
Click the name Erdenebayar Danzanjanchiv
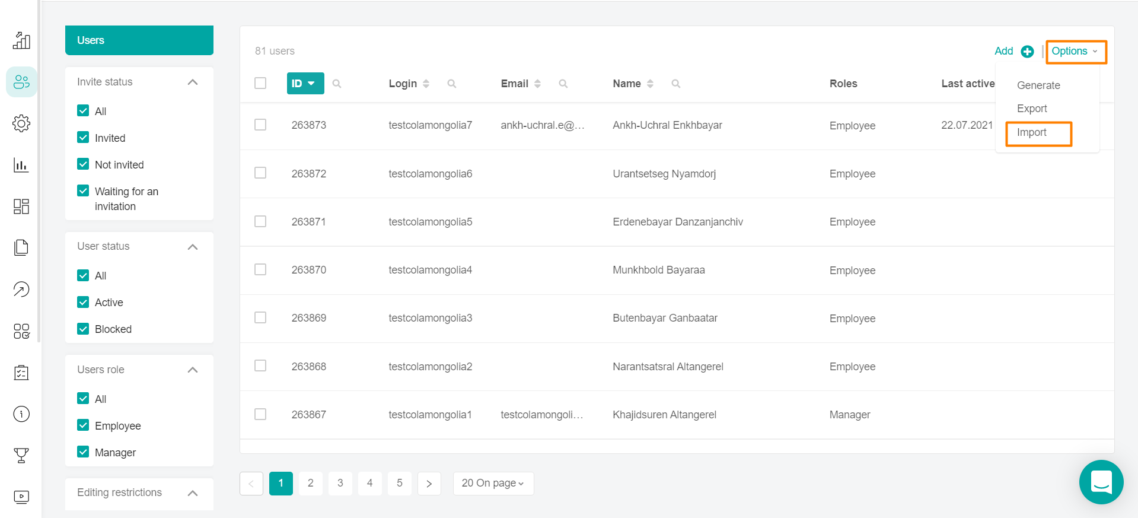coord(678,222)
